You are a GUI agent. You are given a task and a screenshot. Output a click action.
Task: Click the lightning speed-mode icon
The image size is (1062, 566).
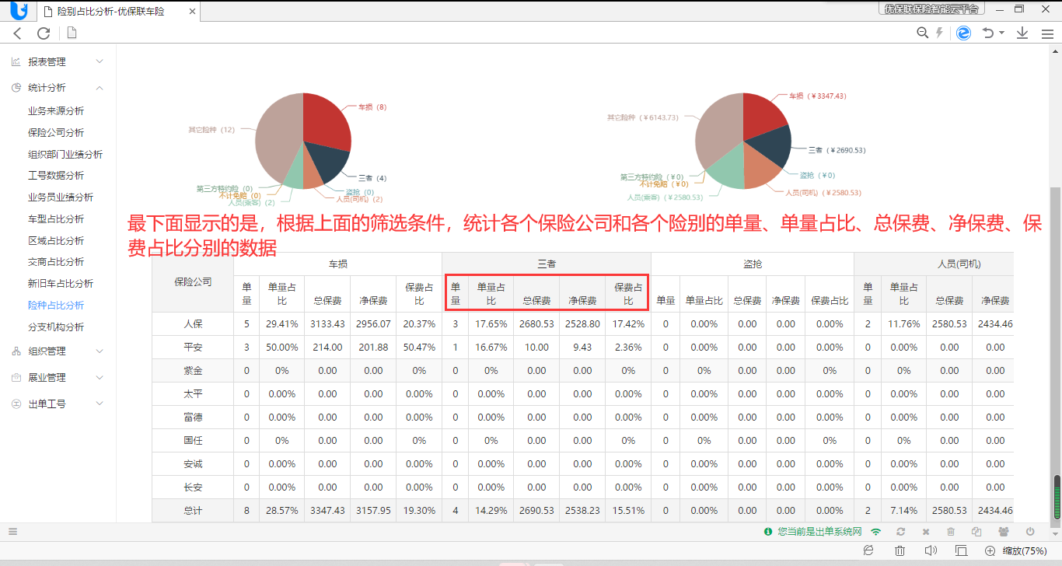(x=939, y=33)
